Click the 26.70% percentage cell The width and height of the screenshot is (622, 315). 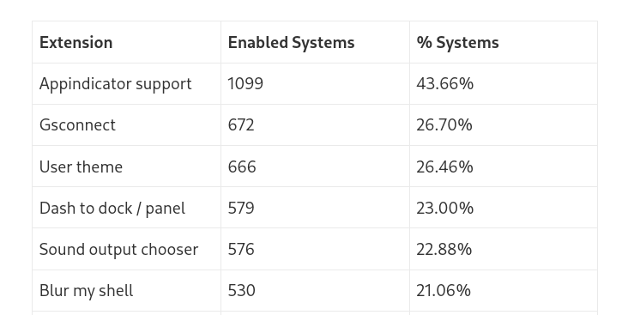coord(504,125)
